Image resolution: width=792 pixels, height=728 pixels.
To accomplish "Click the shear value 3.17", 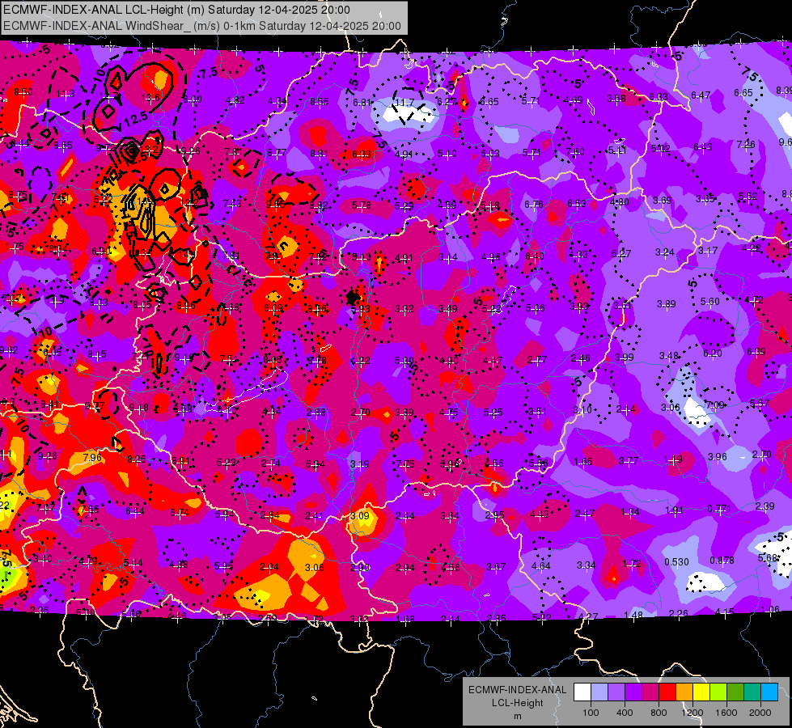I will pos(708,251).
